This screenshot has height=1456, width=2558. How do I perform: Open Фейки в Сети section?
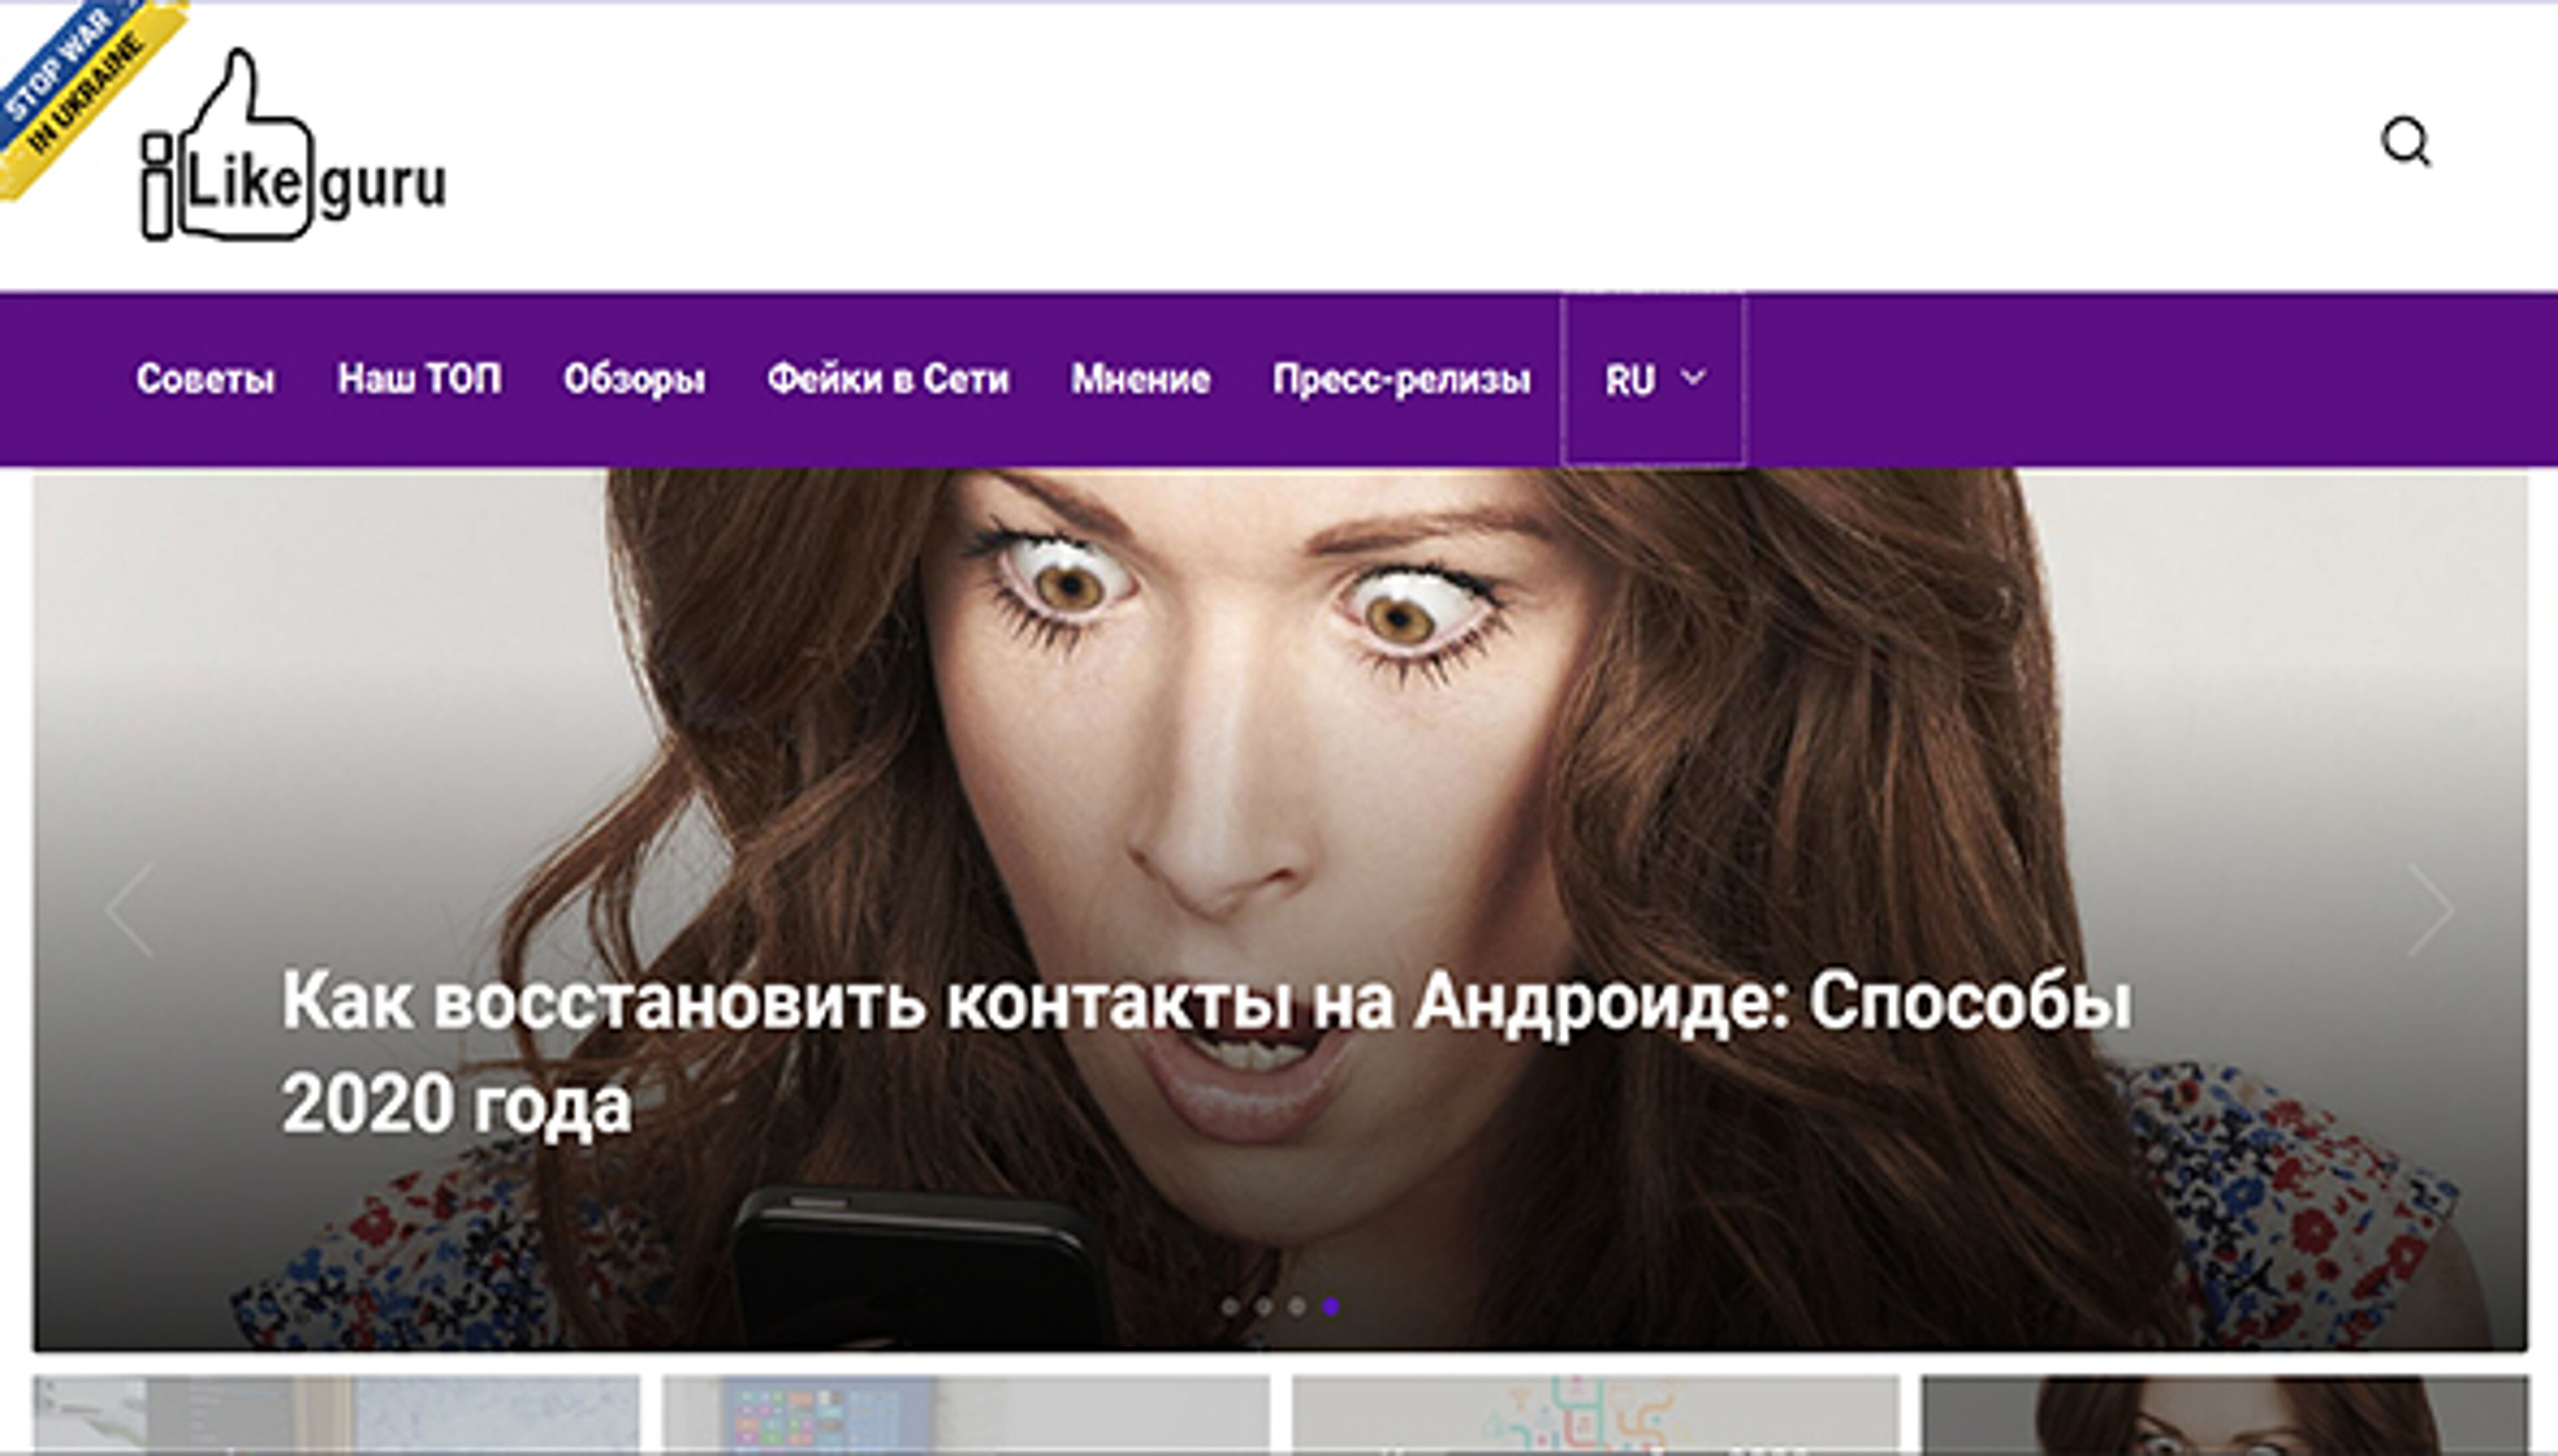point(888,379)
